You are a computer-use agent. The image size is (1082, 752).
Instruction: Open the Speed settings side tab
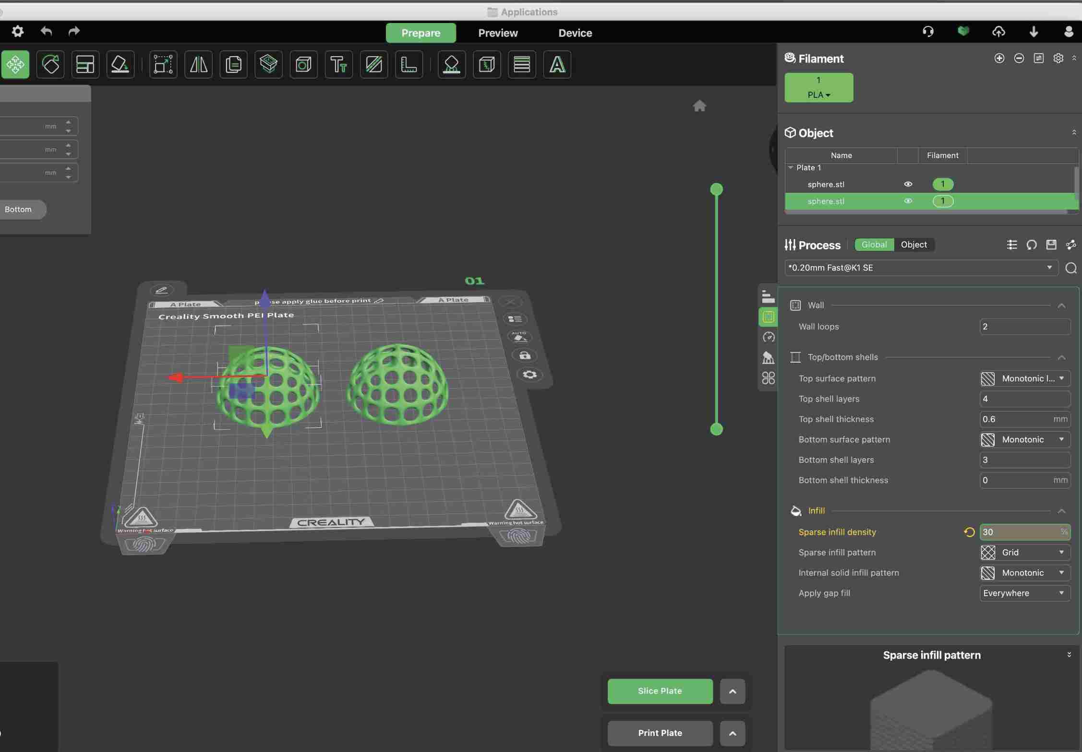[768, 337]
